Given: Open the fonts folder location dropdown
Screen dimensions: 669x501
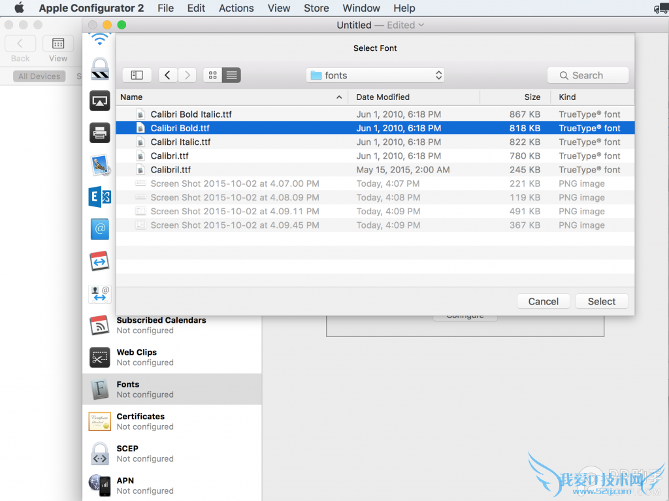Looking at the screenshot, I should click(375, 75).
